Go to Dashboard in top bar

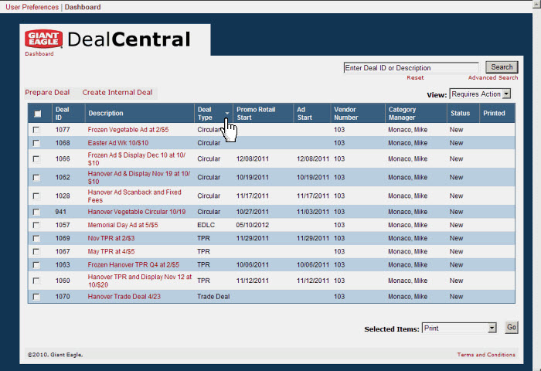[x=83, y=7]
